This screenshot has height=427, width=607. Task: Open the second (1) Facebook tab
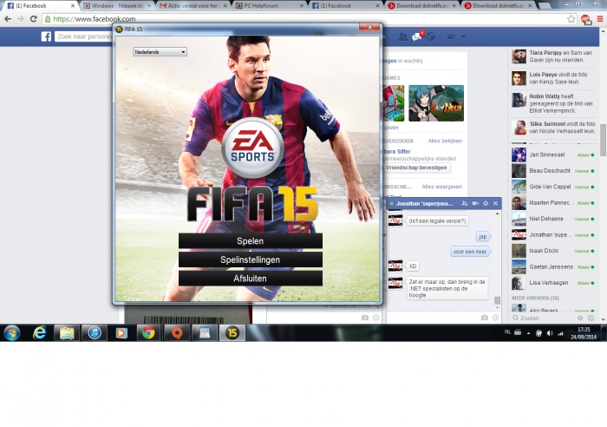point(346,6)
